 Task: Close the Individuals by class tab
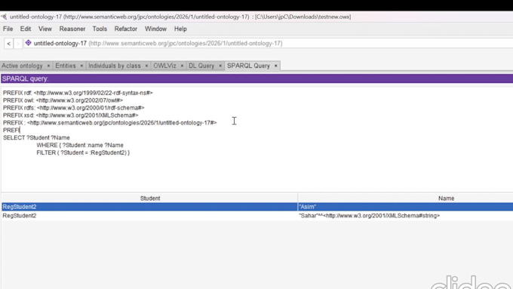click(146, 66)
